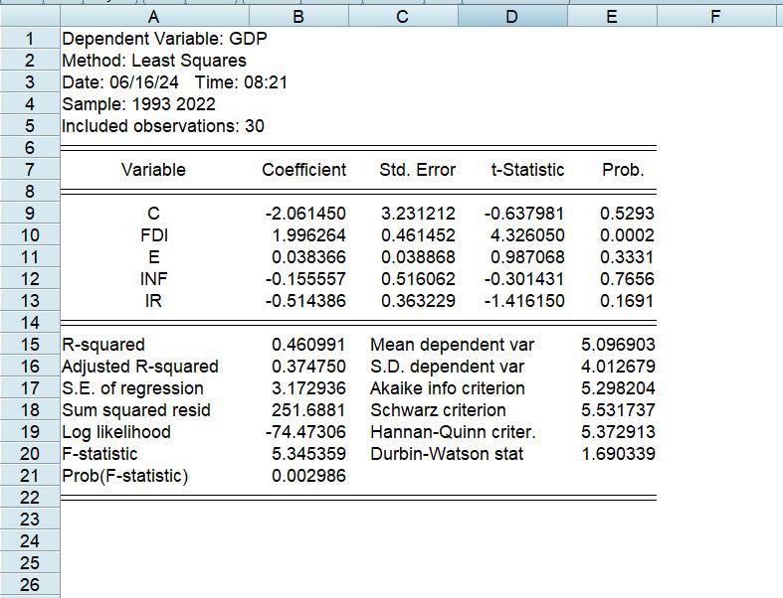The height and width of the screenshot is (598, 783).
Task: Click the Date and Time cell
Action: point(175,82)
